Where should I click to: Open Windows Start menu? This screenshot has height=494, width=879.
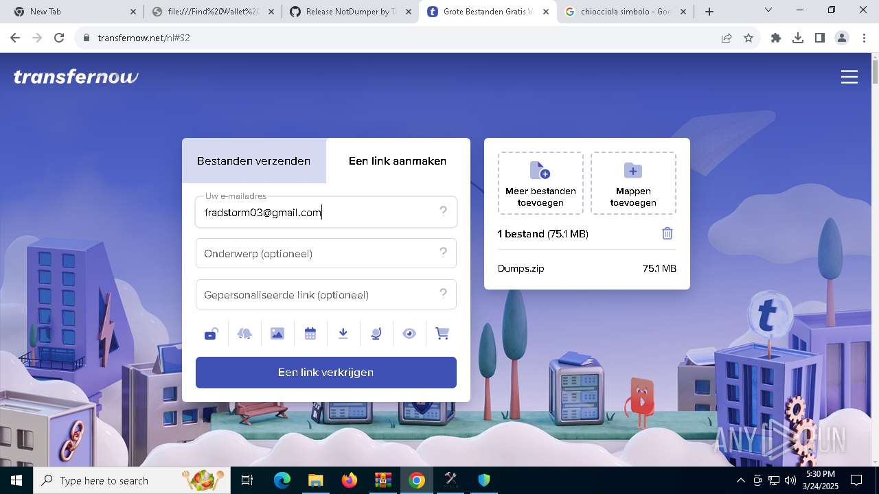(x=16, y=480)
